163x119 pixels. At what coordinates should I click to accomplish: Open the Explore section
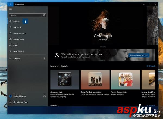(x=27, y=21)
